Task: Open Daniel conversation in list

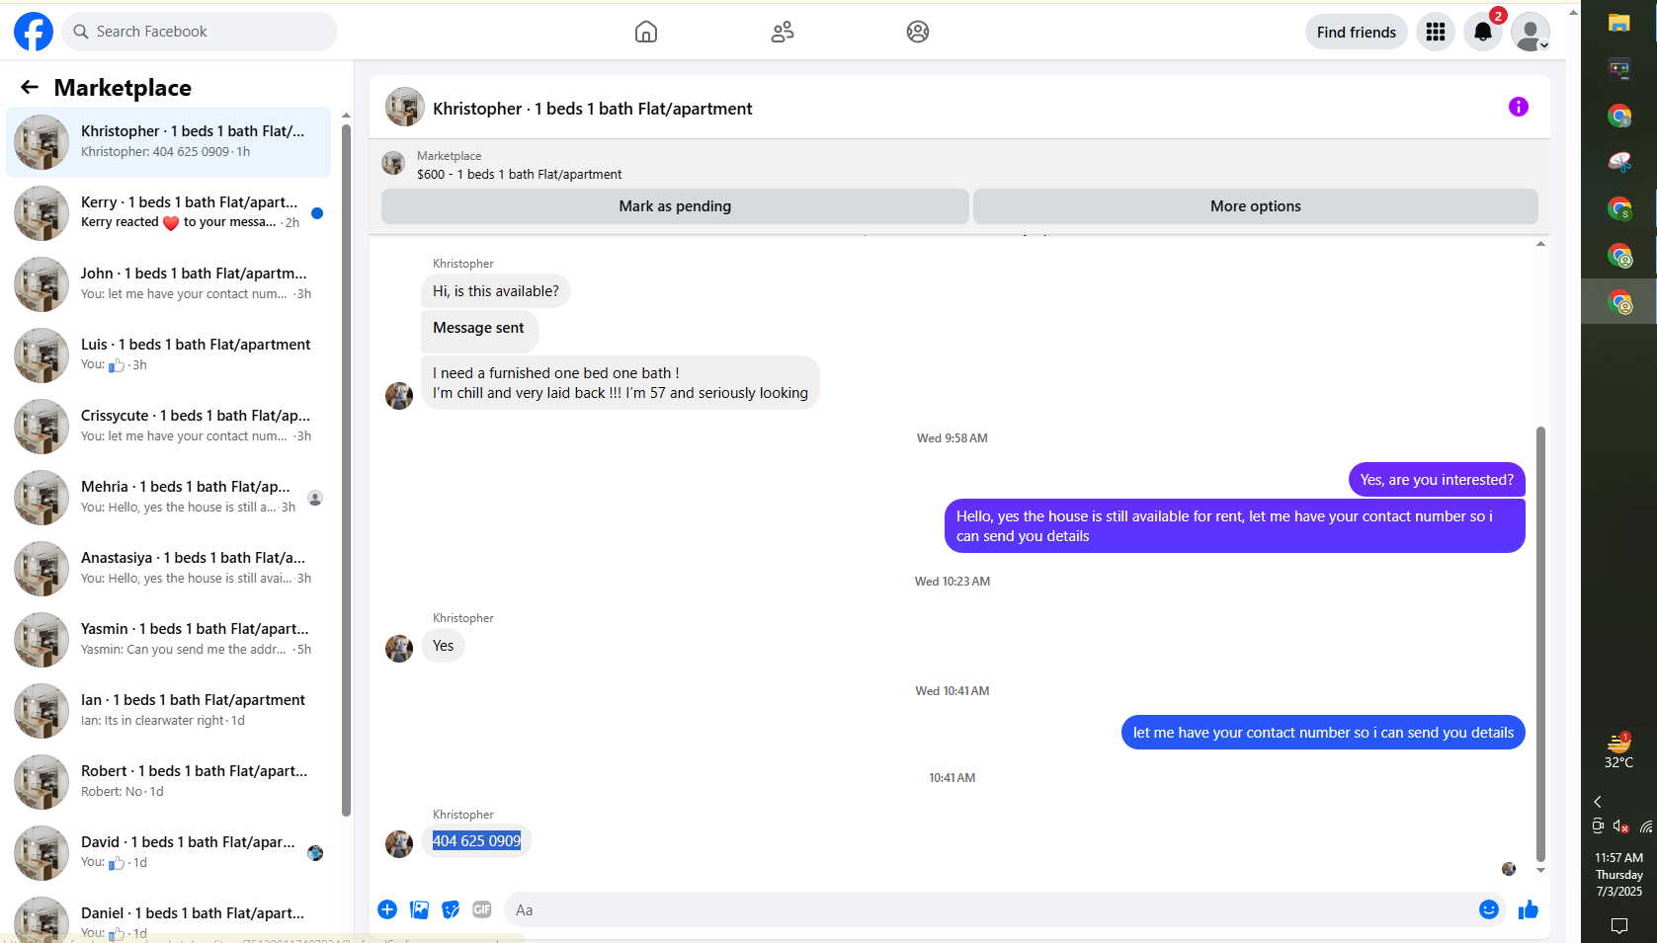Action: click(169, 916)
